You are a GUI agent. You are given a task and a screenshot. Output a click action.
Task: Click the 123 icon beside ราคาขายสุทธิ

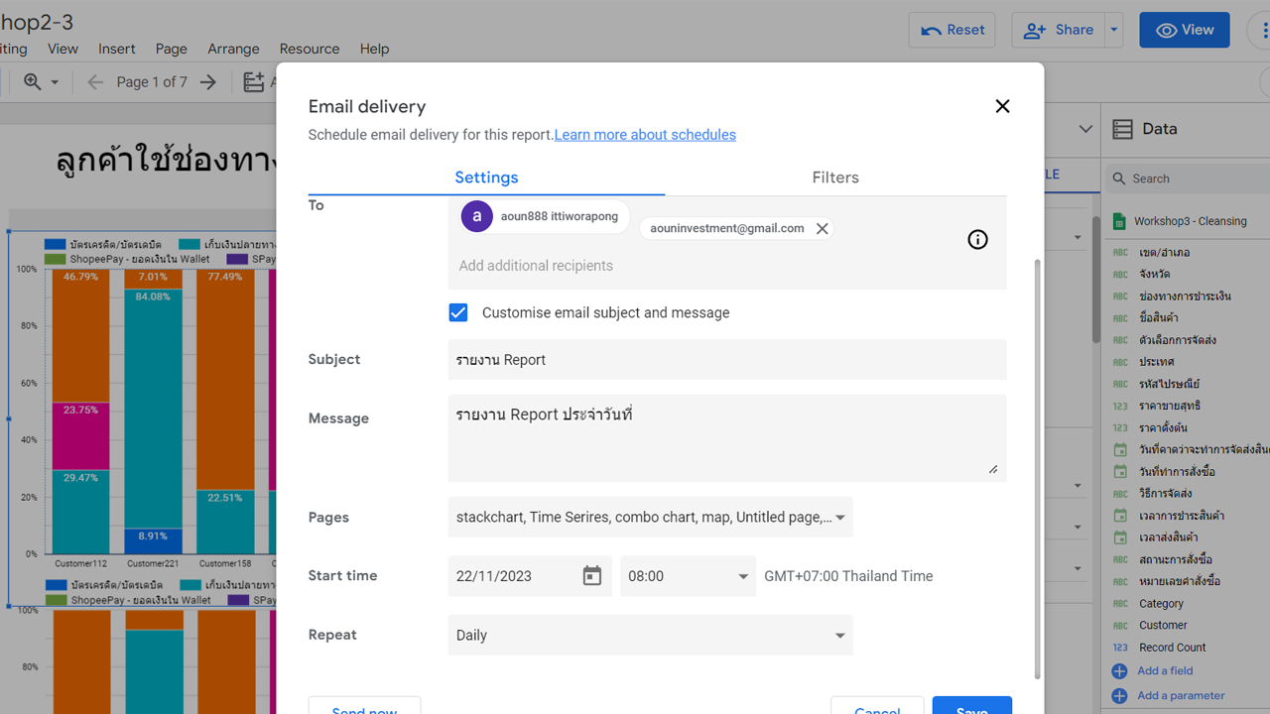(1120, 407)
